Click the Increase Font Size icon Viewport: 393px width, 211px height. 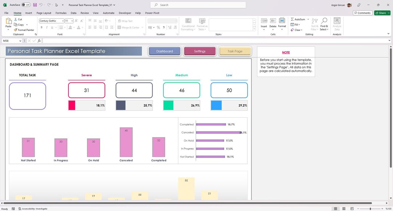tap(76, 21)
